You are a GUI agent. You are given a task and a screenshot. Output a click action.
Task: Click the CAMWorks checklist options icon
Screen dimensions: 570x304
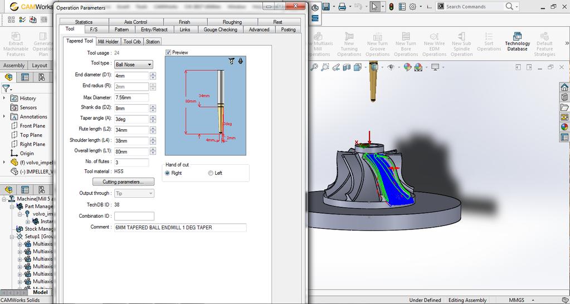tap(22, 19)
